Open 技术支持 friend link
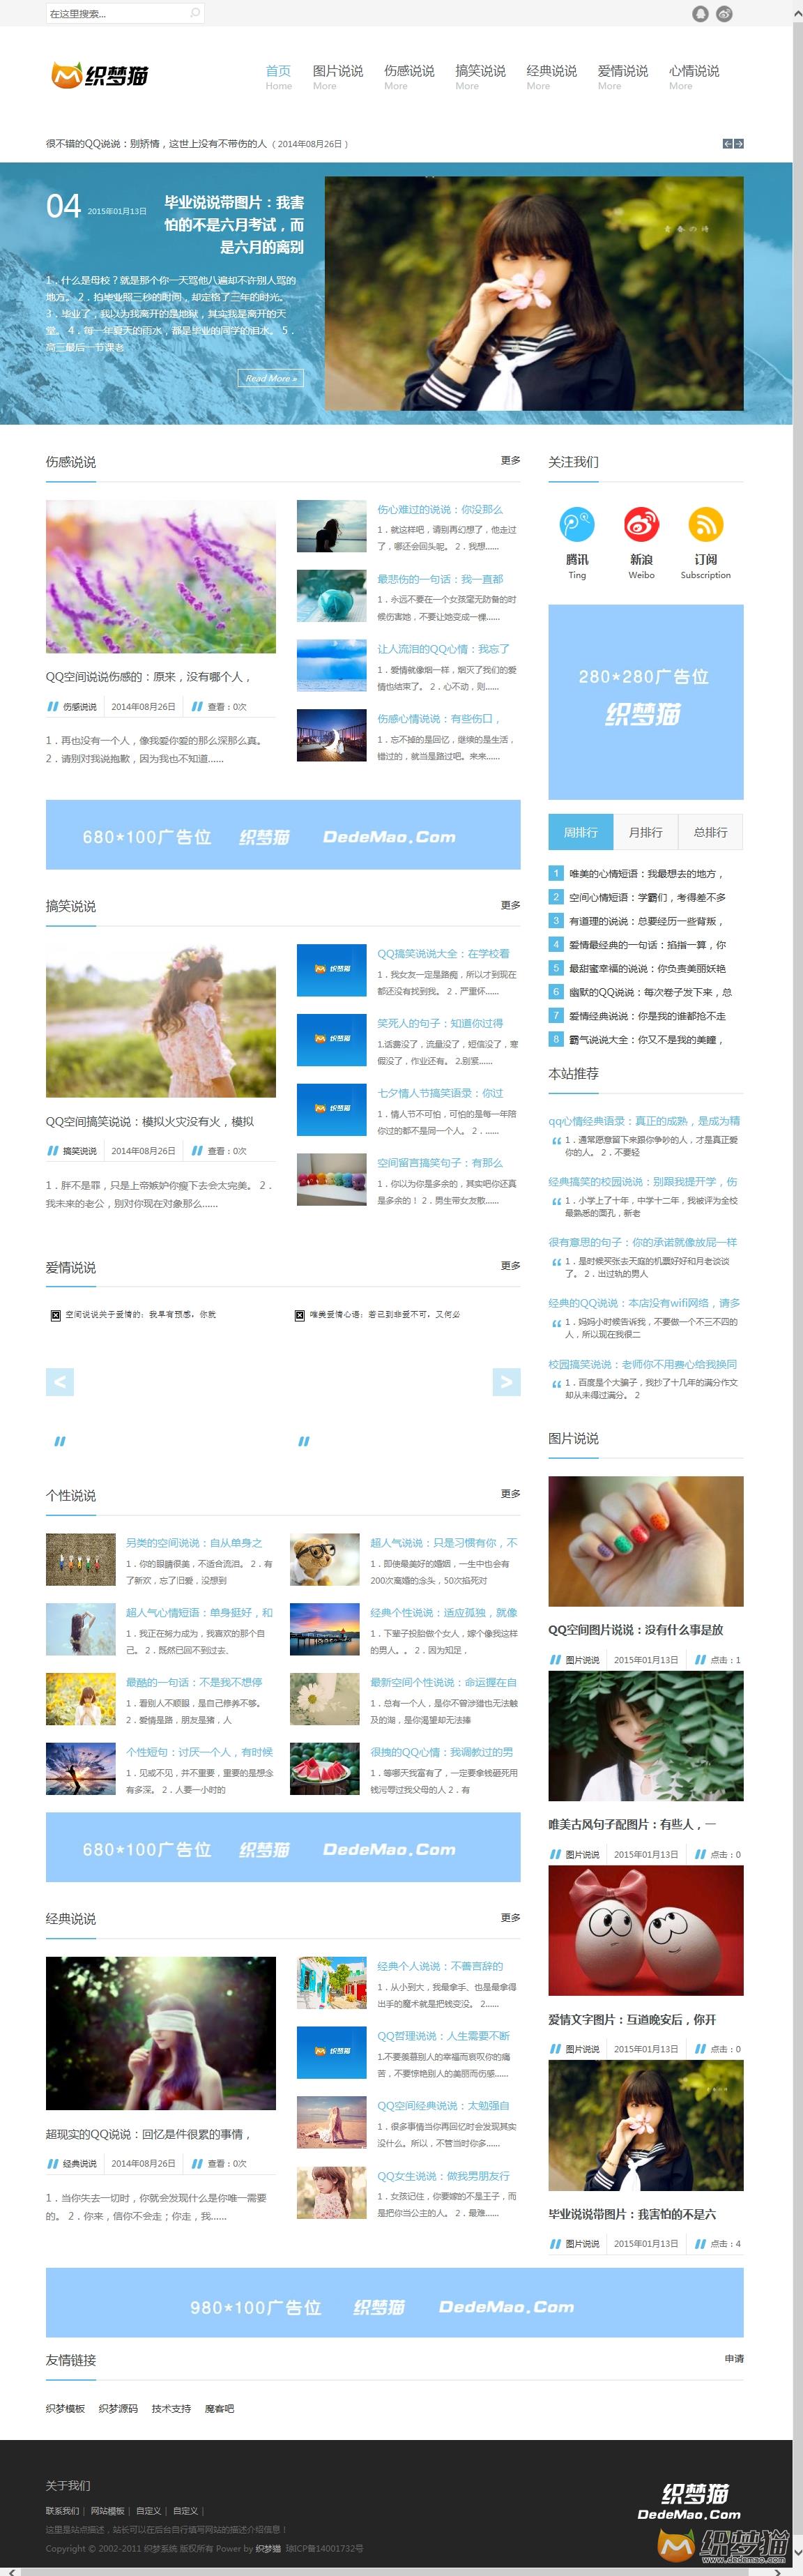Viewport: 803px width, 2576px height. (x=171, y=2409)
